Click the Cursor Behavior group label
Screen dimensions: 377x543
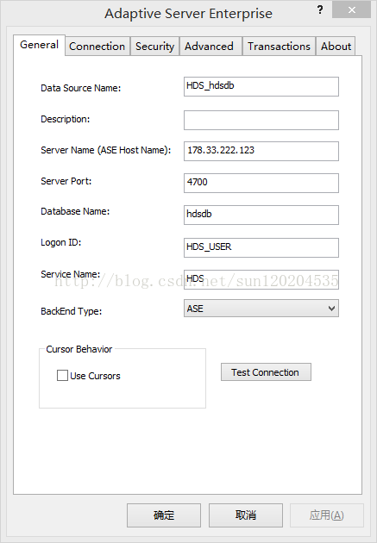(x=79, y=349)
